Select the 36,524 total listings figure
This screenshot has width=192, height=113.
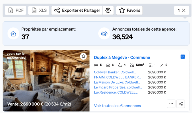point(122,37)
